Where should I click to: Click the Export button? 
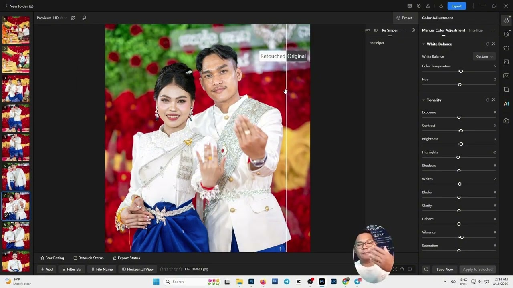tap(456, 6)
